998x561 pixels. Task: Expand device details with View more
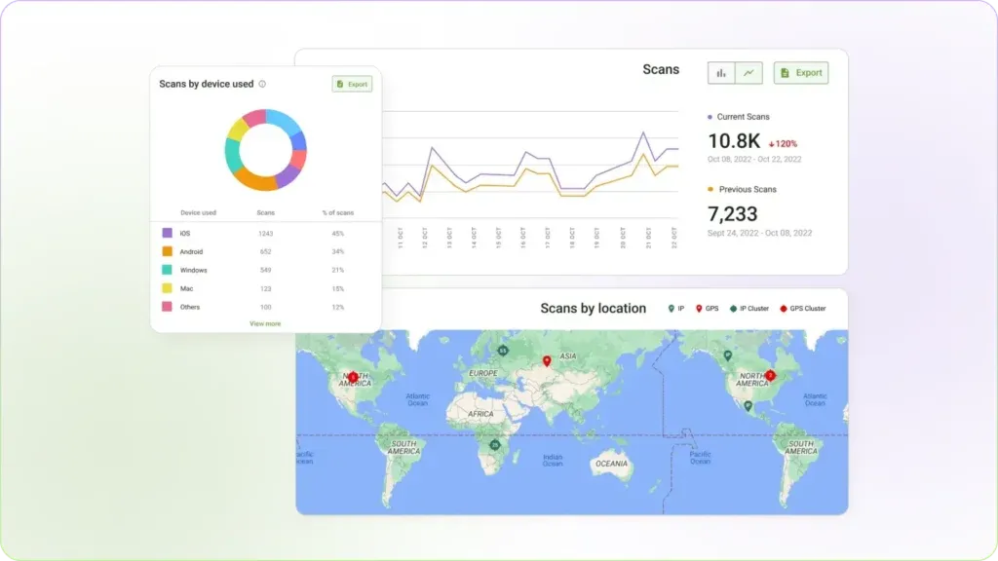point(264,323)
